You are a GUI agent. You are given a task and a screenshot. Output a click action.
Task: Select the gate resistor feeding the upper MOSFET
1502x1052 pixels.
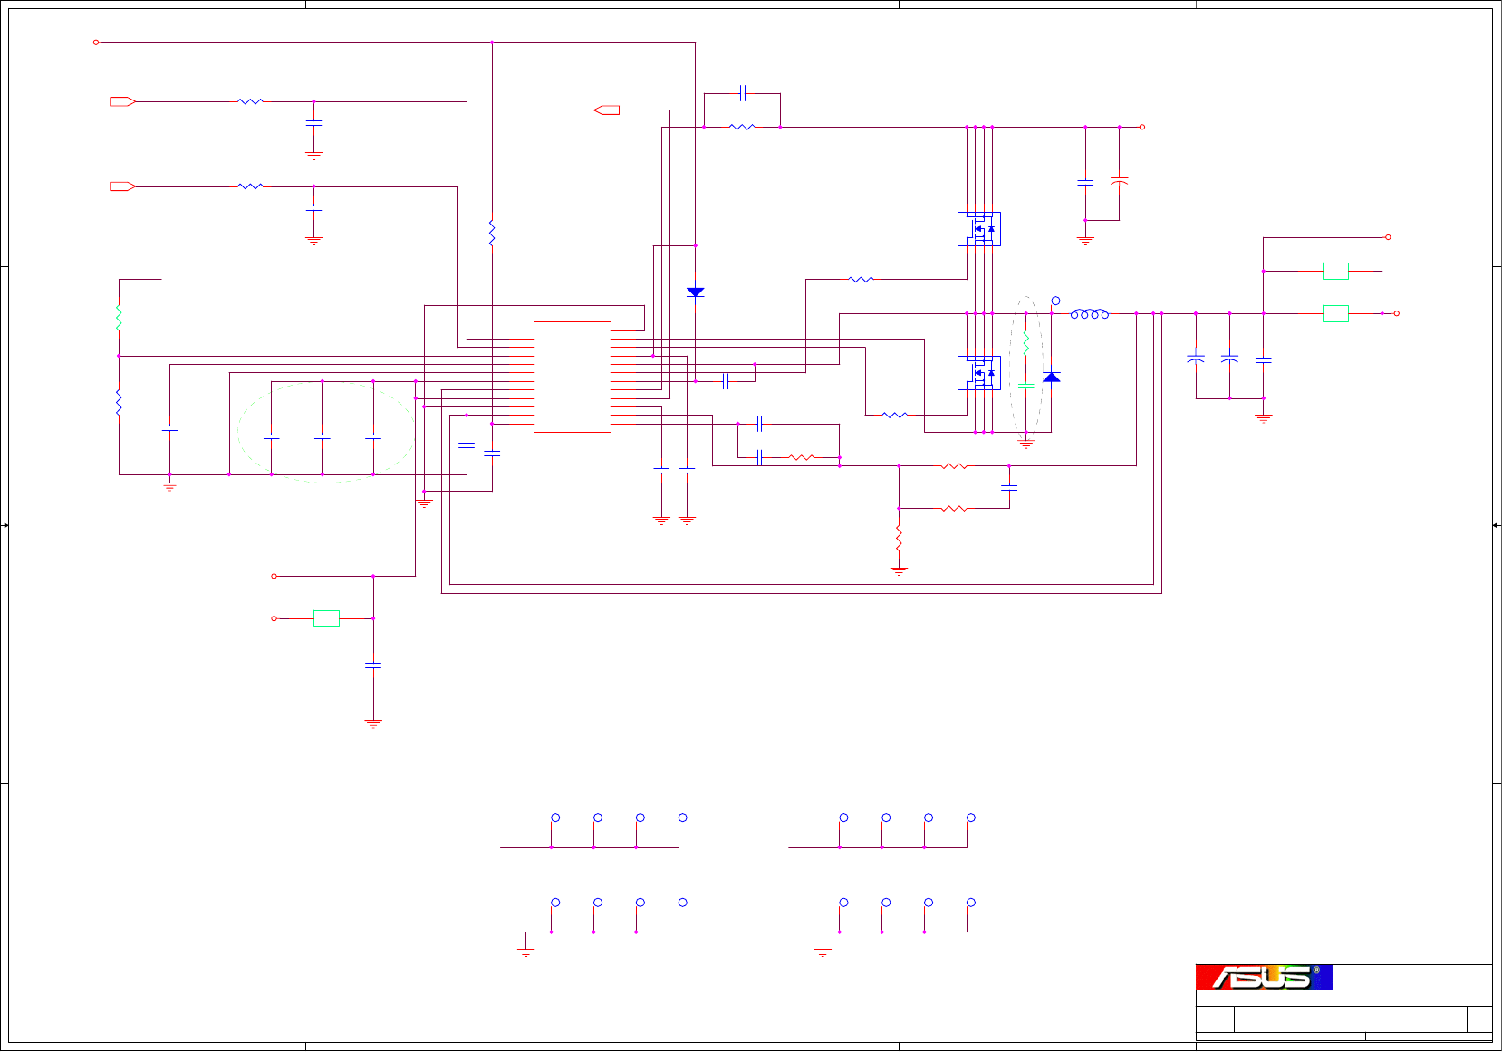[x=861, y=280]
